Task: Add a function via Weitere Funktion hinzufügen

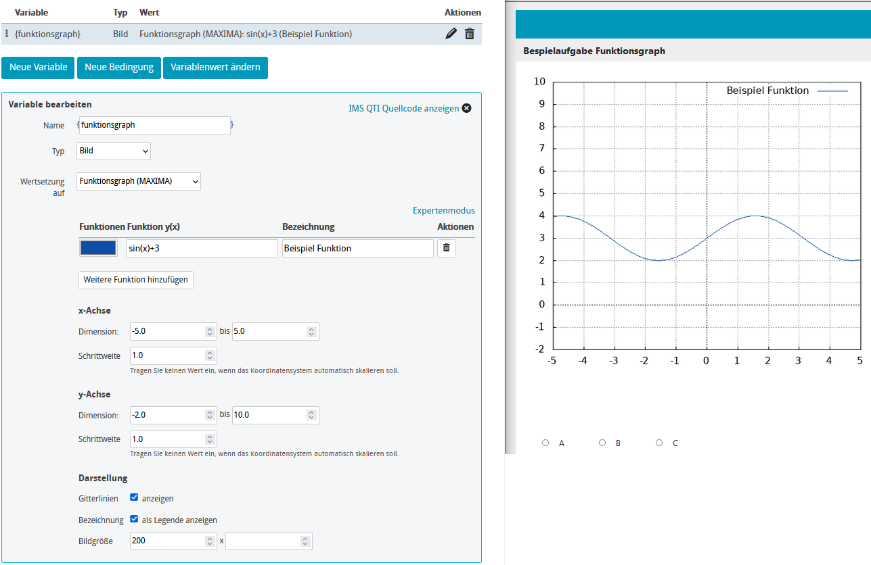Action: pyautogui.click(x=135, y=280)
